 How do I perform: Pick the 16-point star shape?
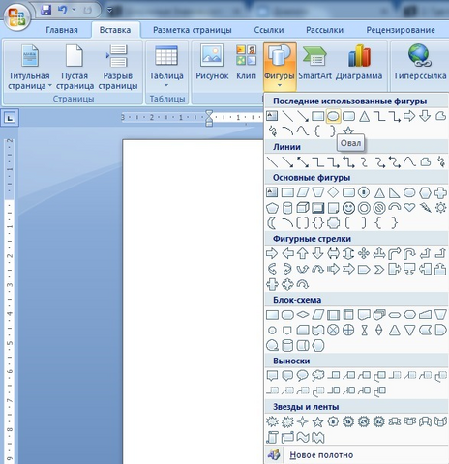coord(348,421)
